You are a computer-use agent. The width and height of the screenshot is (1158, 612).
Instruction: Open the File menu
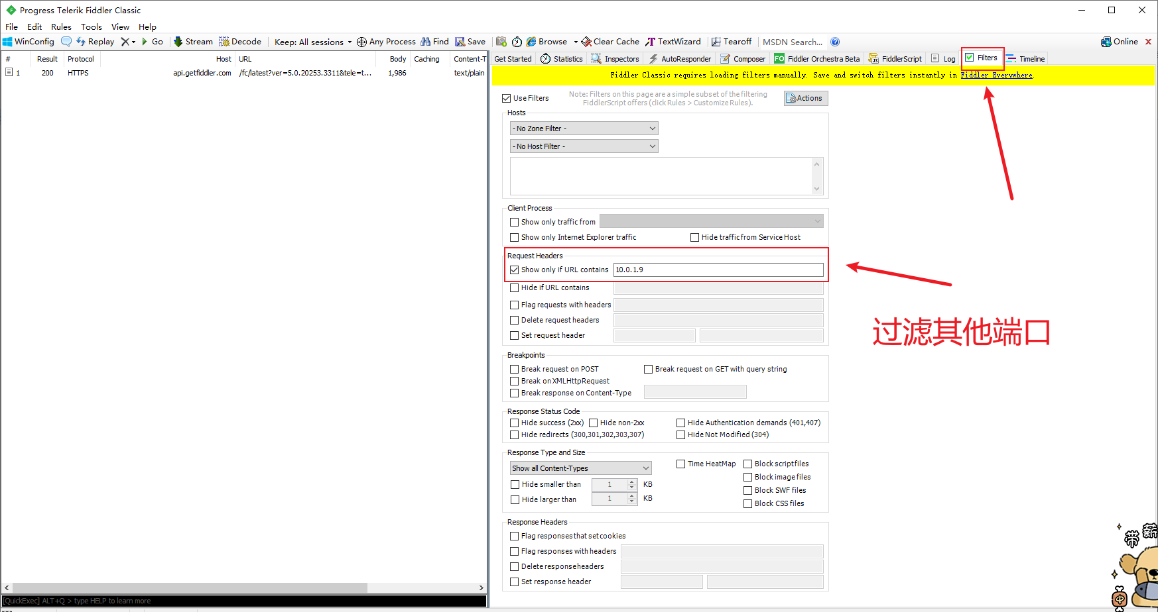point(12,27)
